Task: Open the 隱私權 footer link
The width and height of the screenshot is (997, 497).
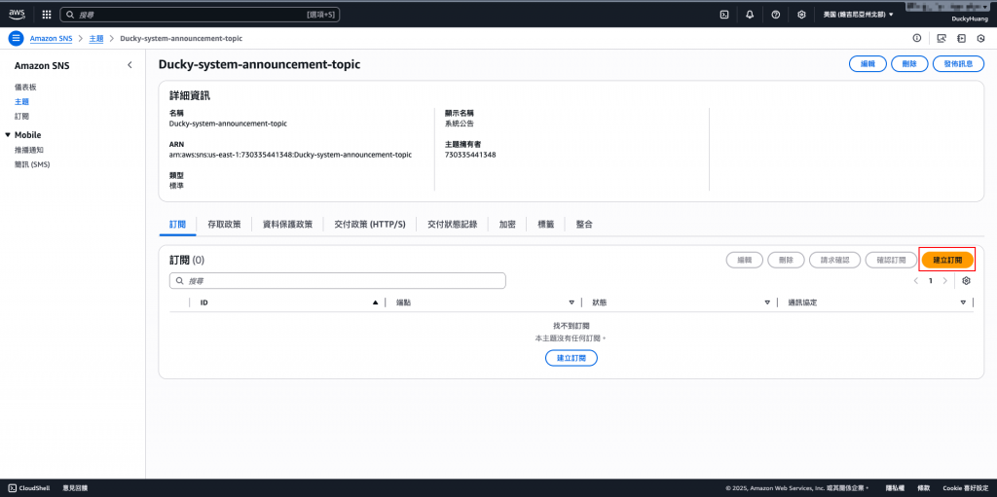Action: coord(894,488)
